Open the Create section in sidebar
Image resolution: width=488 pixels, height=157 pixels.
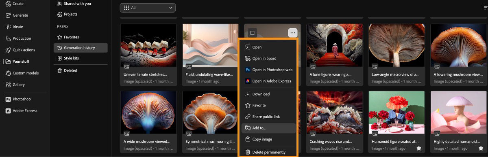15,4
